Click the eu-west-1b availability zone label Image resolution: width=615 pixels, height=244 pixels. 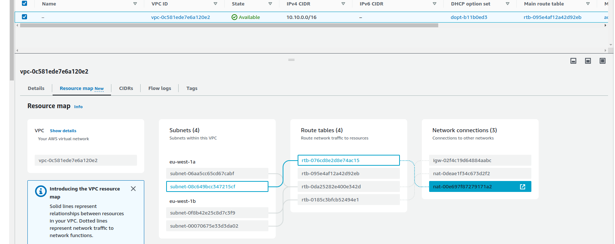tap(183, 201)
